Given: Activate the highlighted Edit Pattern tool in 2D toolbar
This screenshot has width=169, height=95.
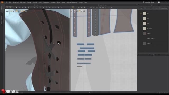Looking at the screenshot, I should 73,7.
